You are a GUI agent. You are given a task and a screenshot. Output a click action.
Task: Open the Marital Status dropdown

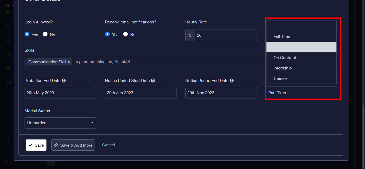click(x=60, y=123)
